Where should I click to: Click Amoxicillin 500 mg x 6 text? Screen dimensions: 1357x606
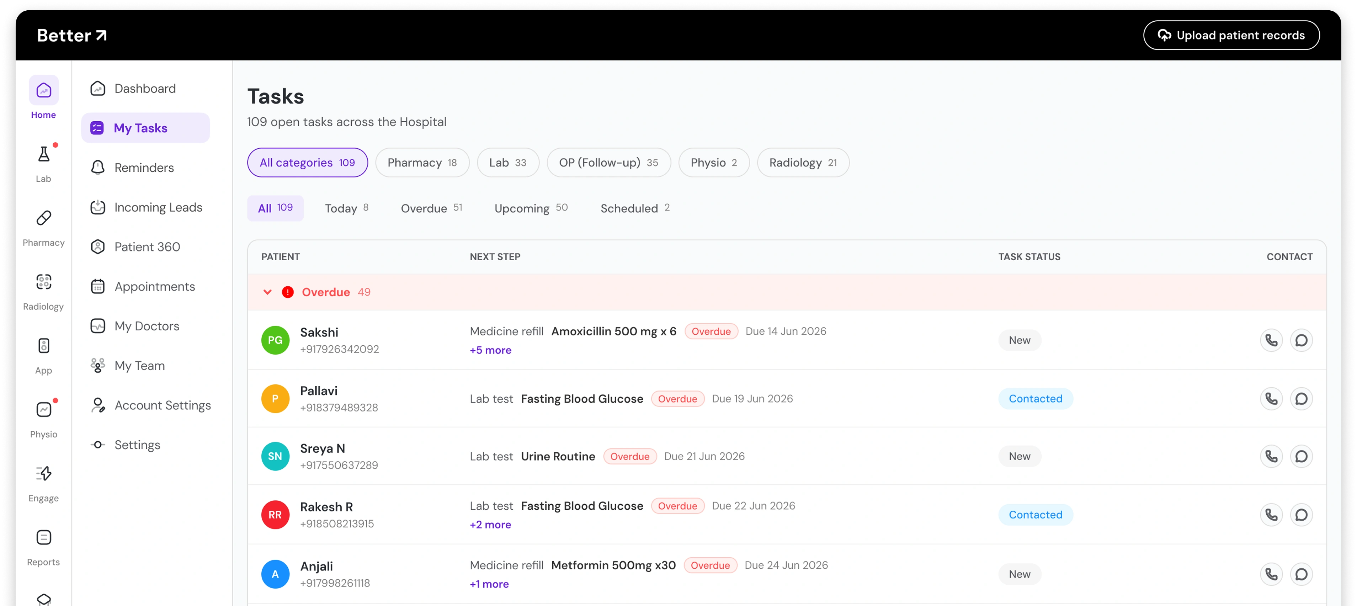point(614,331)
